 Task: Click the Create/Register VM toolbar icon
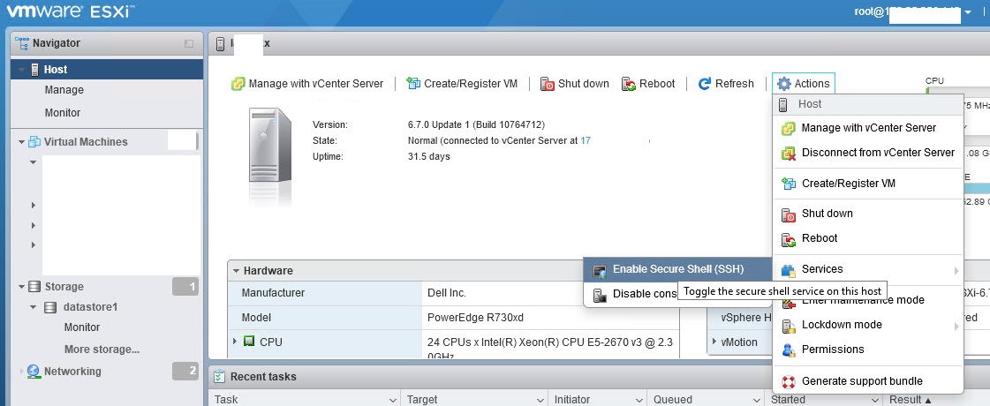412,84
